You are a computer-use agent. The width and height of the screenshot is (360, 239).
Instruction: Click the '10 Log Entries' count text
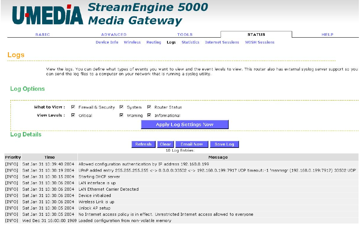180,150
